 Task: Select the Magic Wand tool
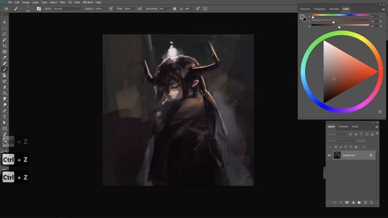pos(4,40)
